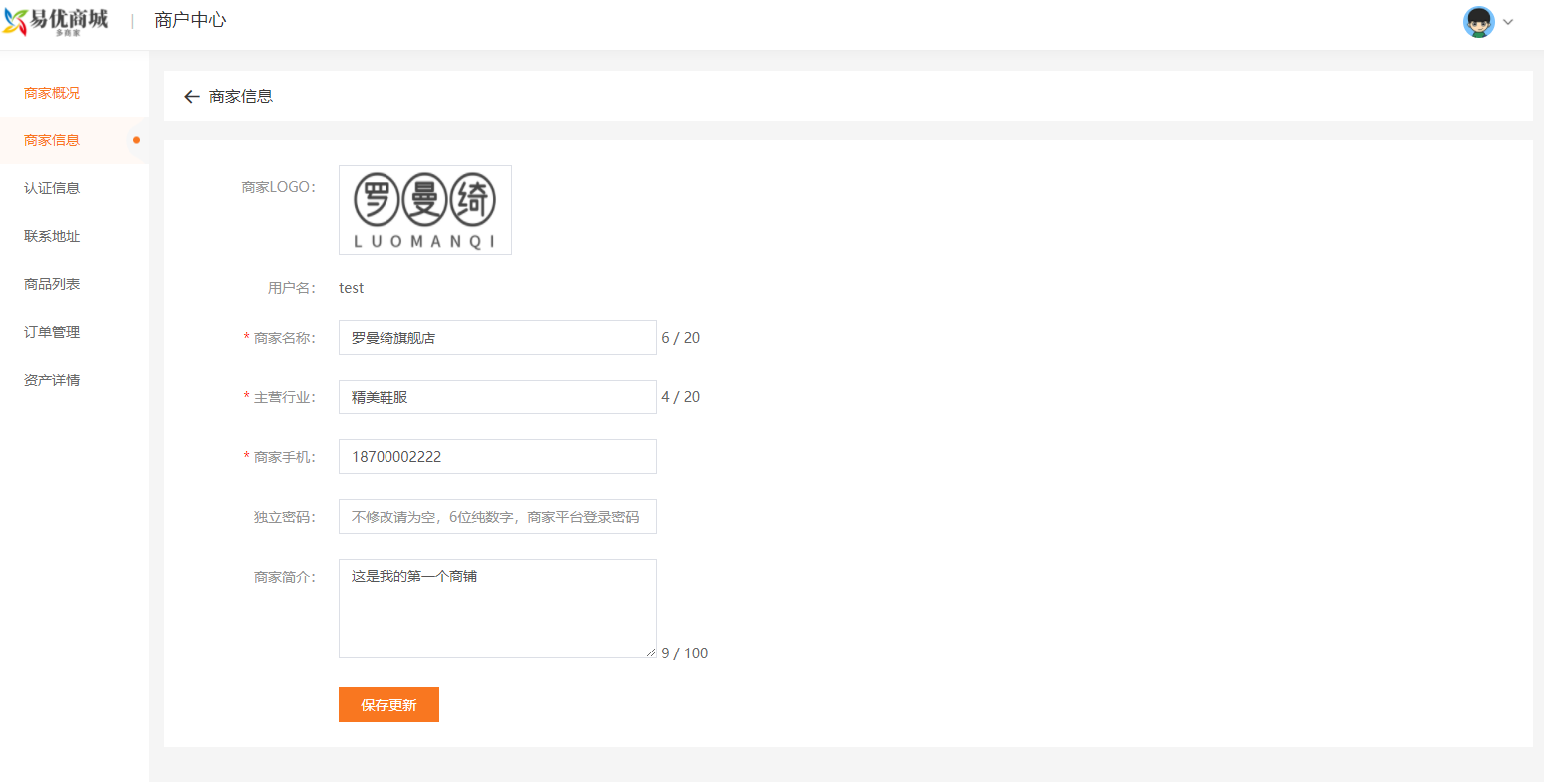Click the user avatar icon
Viewport: 1544px width, 782px height.
pyautogui.click(x=1478, y=22)
